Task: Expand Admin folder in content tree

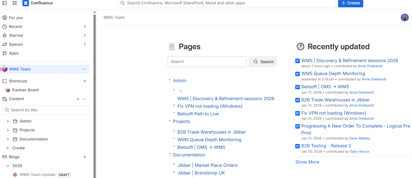Action: pos(8,121)
